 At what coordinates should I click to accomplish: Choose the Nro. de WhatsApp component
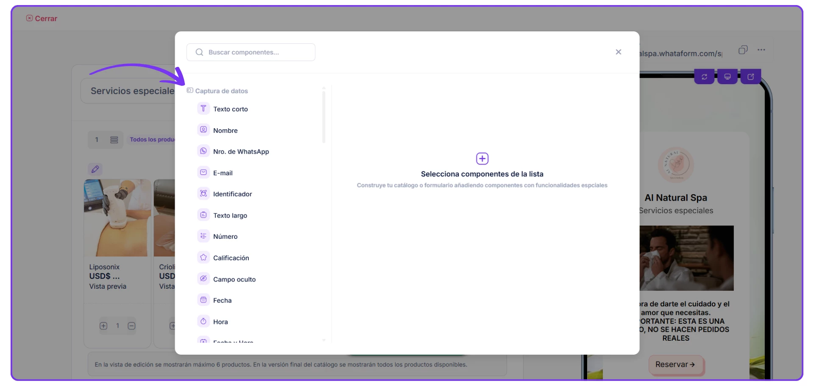pos(241,152)
